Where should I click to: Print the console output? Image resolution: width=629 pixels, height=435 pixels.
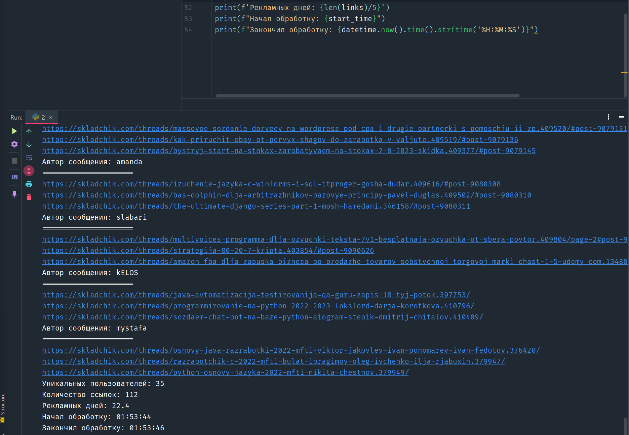29,184
